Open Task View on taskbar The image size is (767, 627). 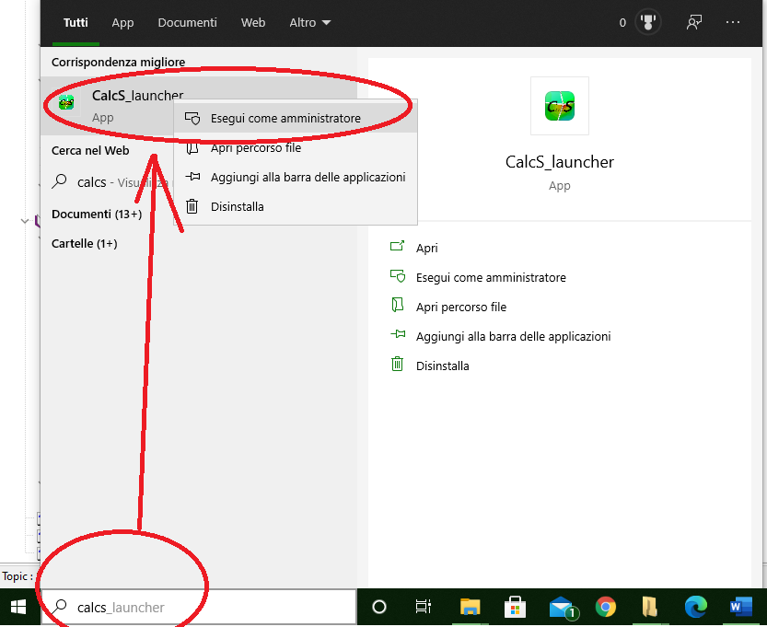click(x=424, y=607)
